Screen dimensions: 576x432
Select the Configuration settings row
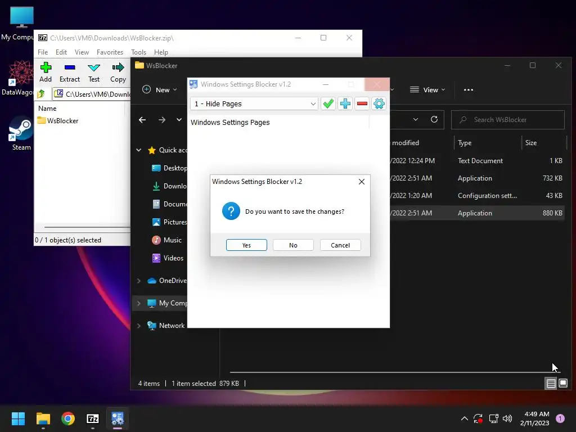pos(477,195)
